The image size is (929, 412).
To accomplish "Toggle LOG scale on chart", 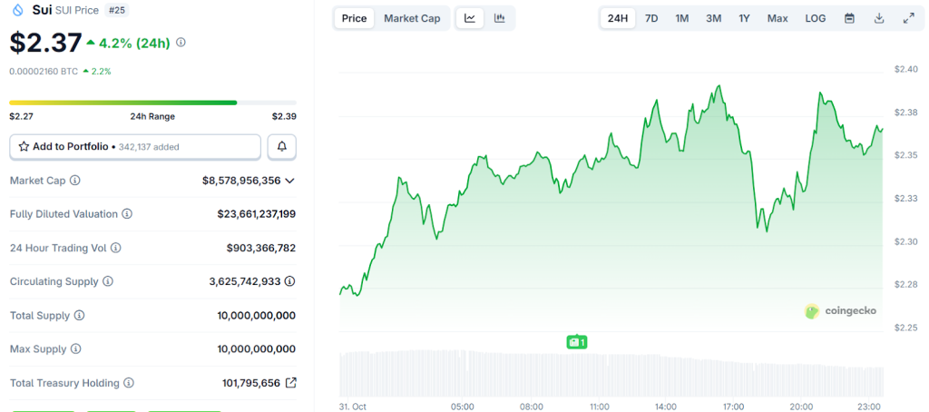I will coord(816,18).
